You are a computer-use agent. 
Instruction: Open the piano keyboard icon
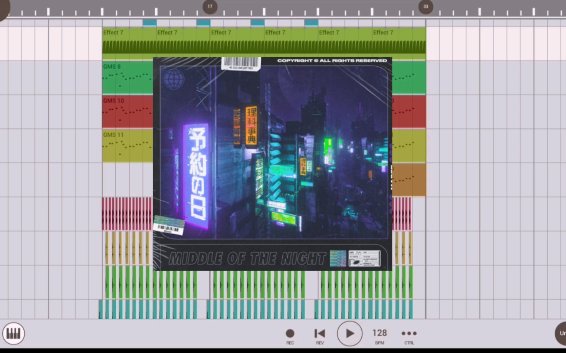pos(13,333)
